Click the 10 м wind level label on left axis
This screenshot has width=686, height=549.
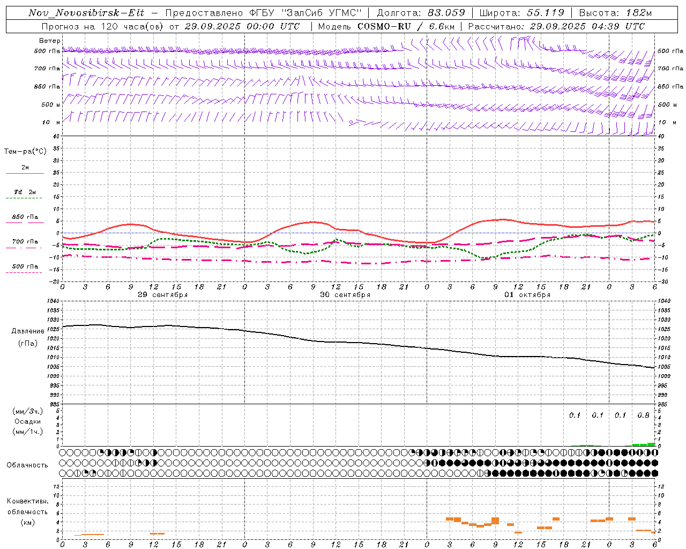click(x=51, y=122)
